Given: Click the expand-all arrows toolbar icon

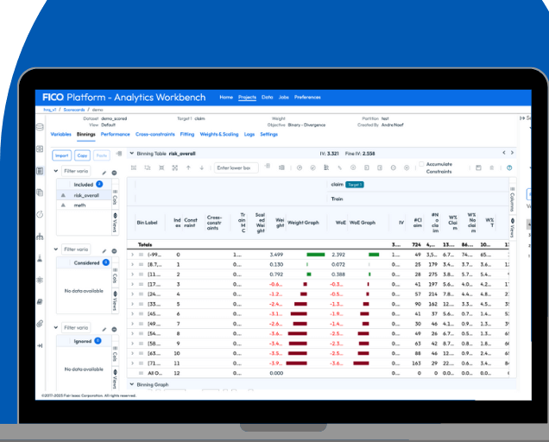Looking at the screenshot, I should click(x=174, y=167).
